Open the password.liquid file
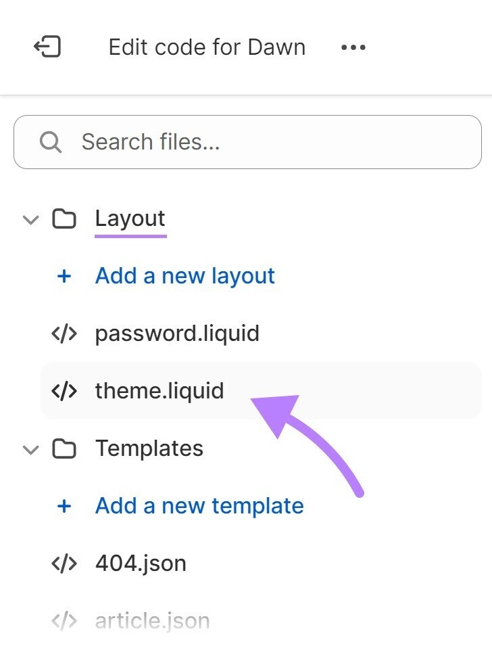The width and height of the screenshot is (492, 646). (x=177, y=333)
